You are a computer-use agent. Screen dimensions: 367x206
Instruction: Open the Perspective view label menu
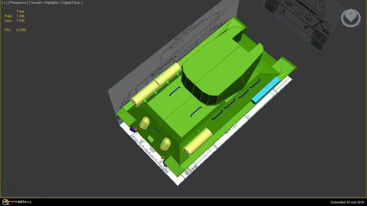[x=18, y=3]
